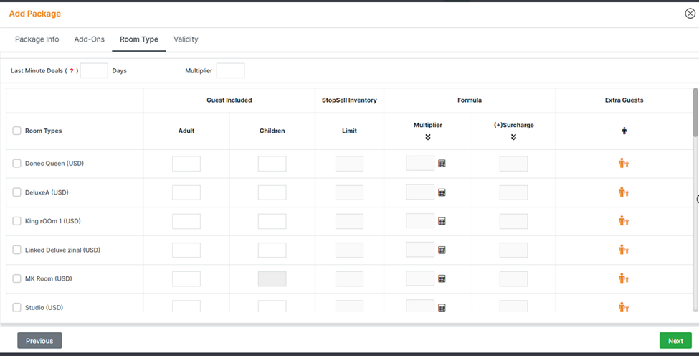Open the Add-Ons tab
Image resolution: width=699 pixels, height=356 pixels.
tap(90, 39)
